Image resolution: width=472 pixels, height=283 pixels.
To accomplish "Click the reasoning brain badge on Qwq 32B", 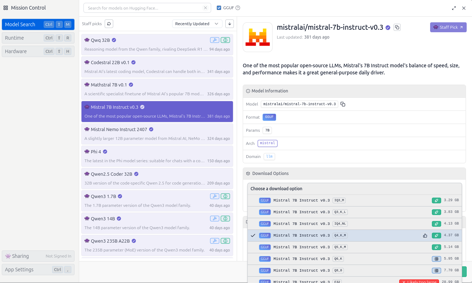I will click(225, 40).
